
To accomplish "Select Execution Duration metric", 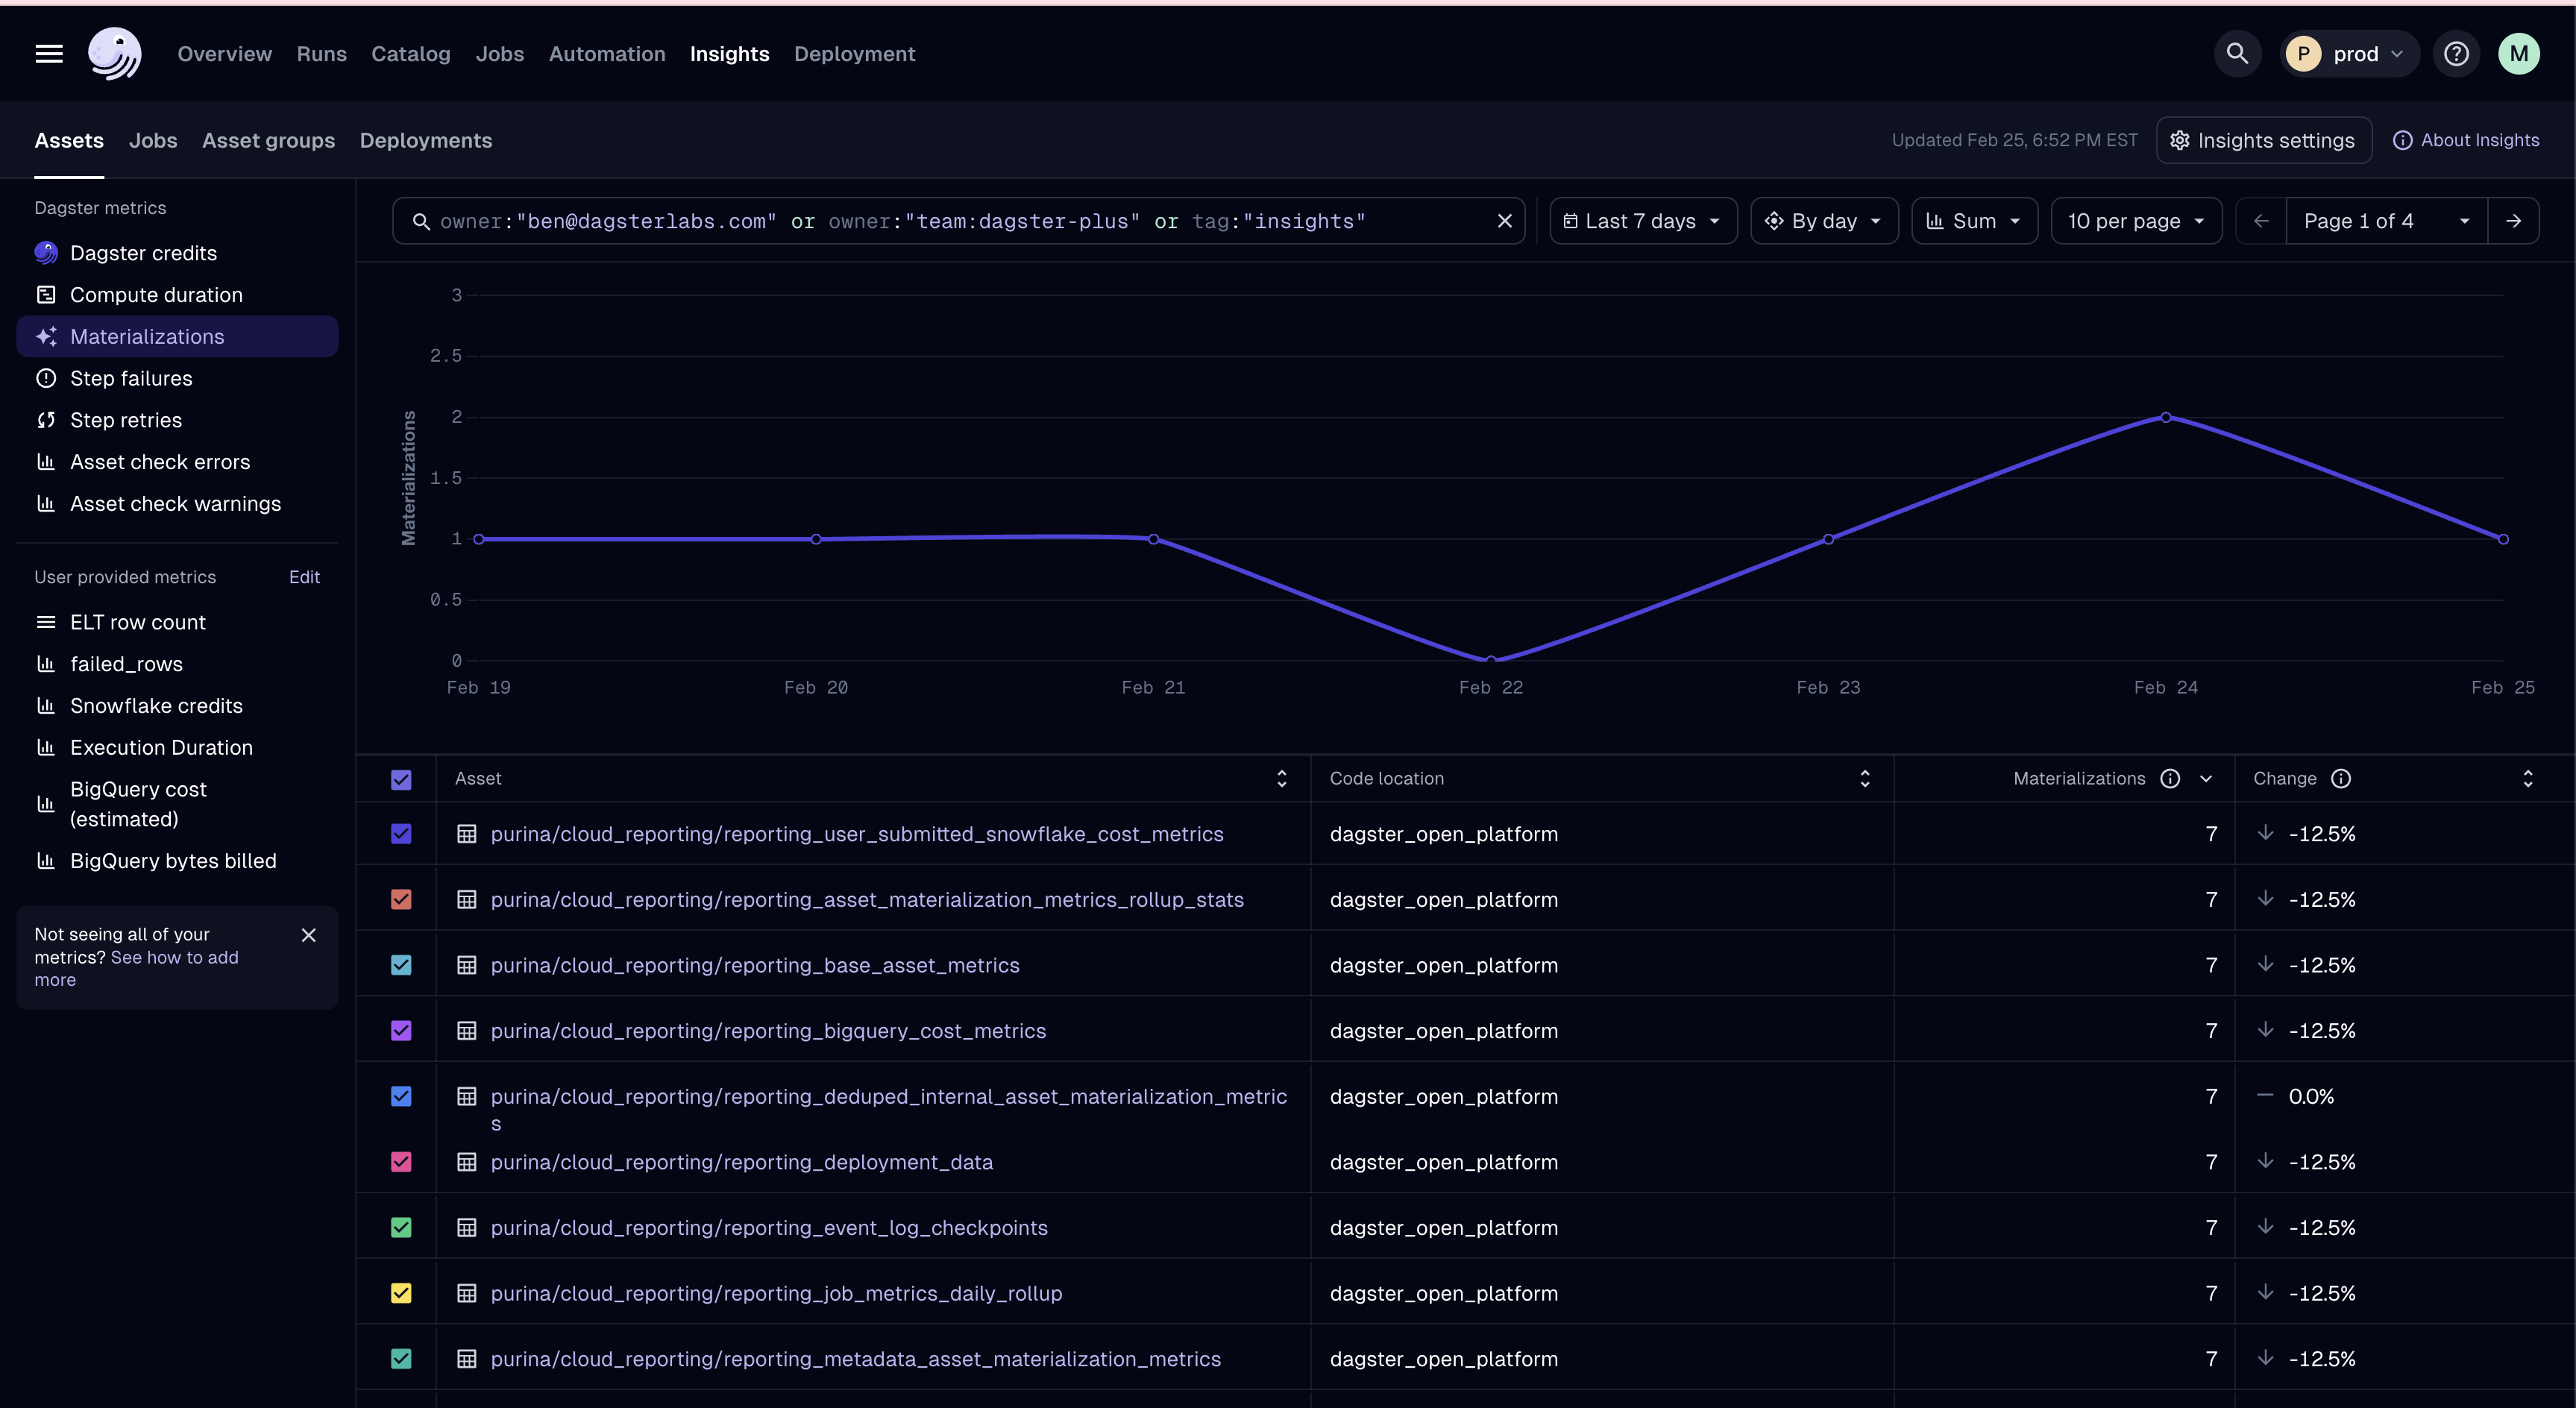I will tap(177, 748).
